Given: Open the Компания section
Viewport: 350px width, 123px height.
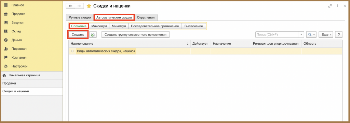Looking at the screenshot, I should click(x=19, y=57).
